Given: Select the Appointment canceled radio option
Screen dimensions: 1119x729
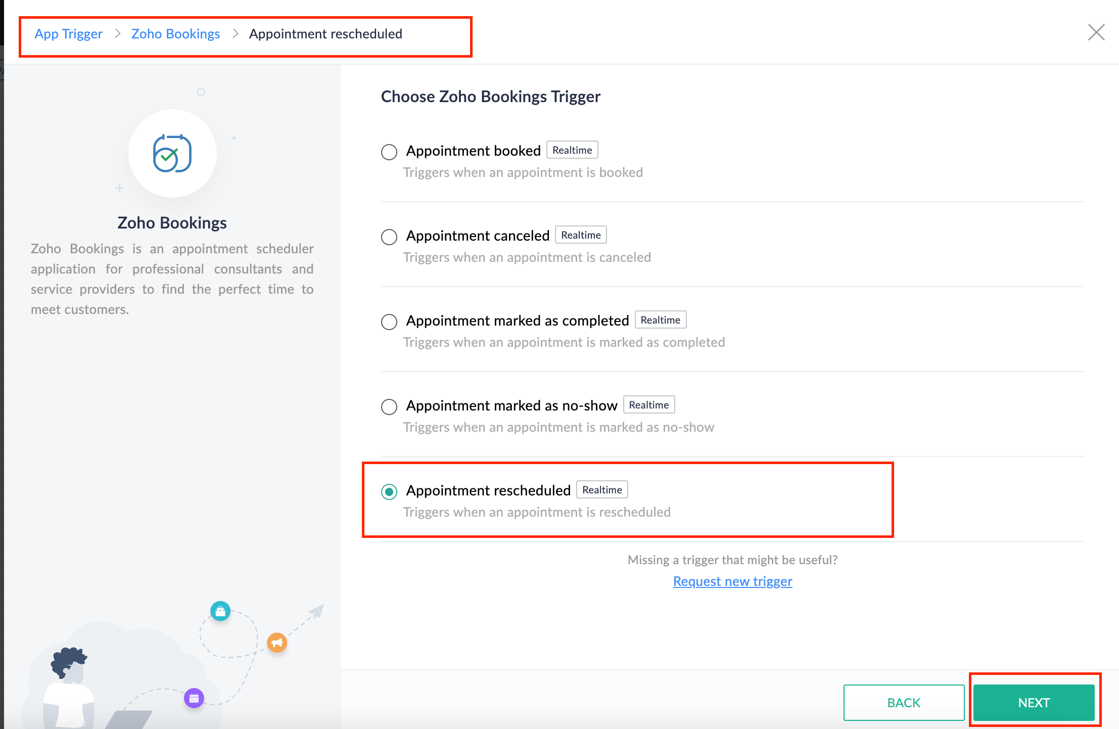Looking at the screenshot, I should tap(389, 237).
